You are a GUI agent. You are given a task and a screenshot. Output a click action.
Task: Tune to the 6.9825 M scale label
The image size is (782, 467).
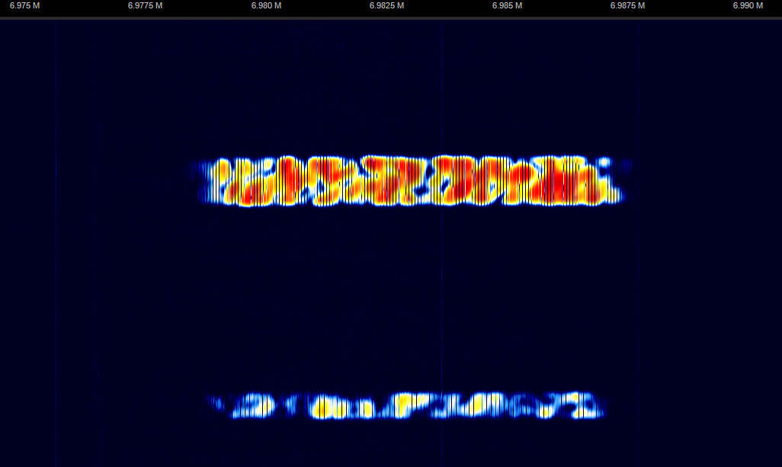(x=386, y=6)
